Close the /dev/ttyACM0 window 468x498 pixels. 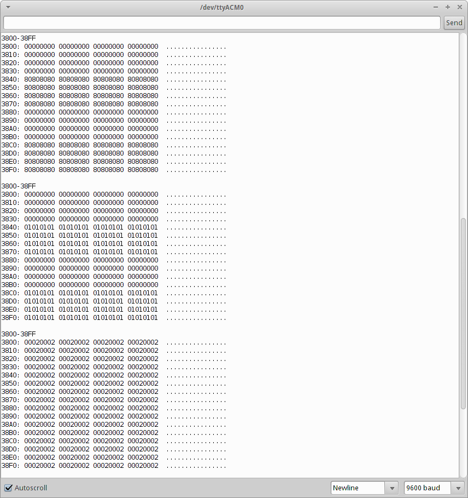point(459,7)
